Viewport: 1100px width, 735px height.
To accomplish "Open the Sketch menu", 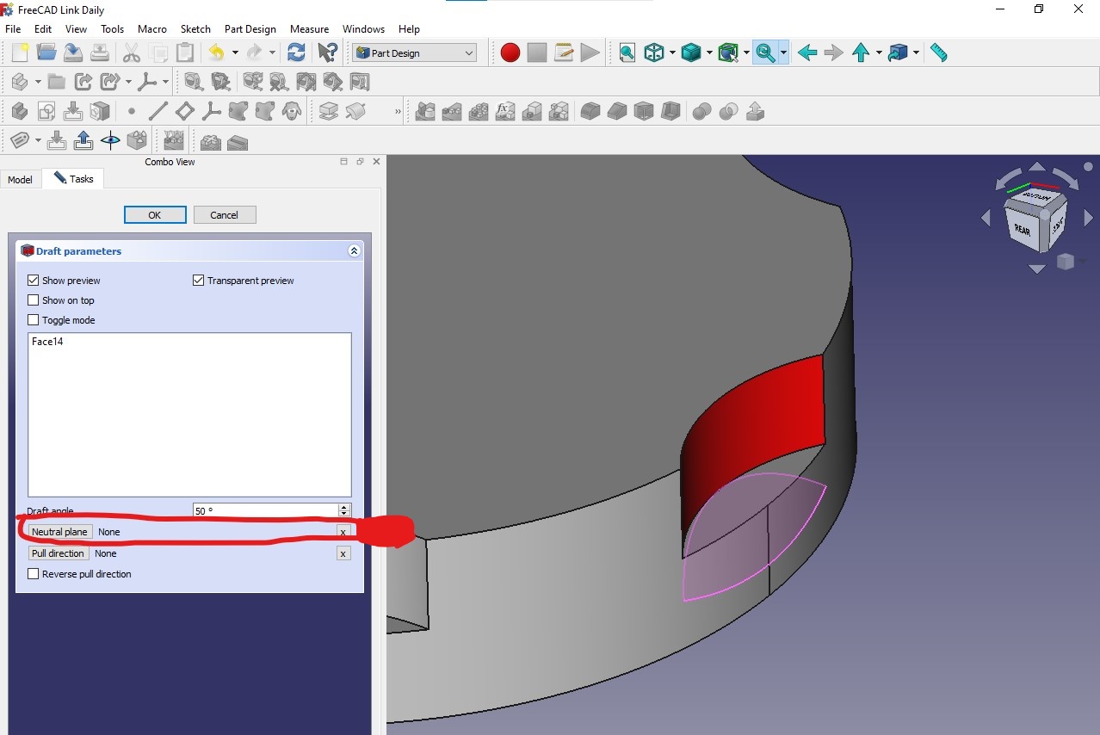I will click(195, 28).
